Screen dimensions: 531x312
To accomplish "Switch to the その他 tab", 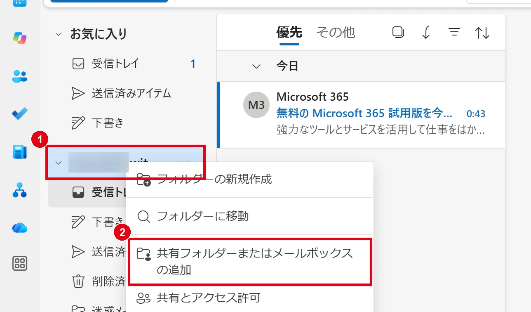I will click(336, 32).
